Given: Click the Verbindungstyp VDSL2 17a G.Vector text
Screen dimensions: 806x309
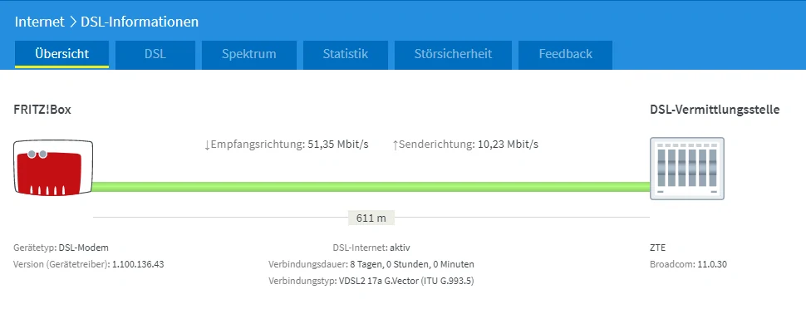Looking at the screenshot, I should click(371, 282).
